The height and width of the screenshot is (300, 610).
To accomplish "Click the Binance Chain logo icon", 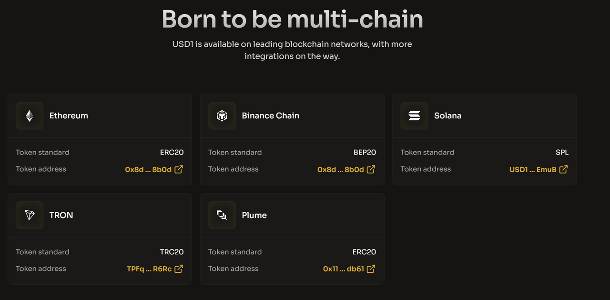I will (x=222, y=116).
